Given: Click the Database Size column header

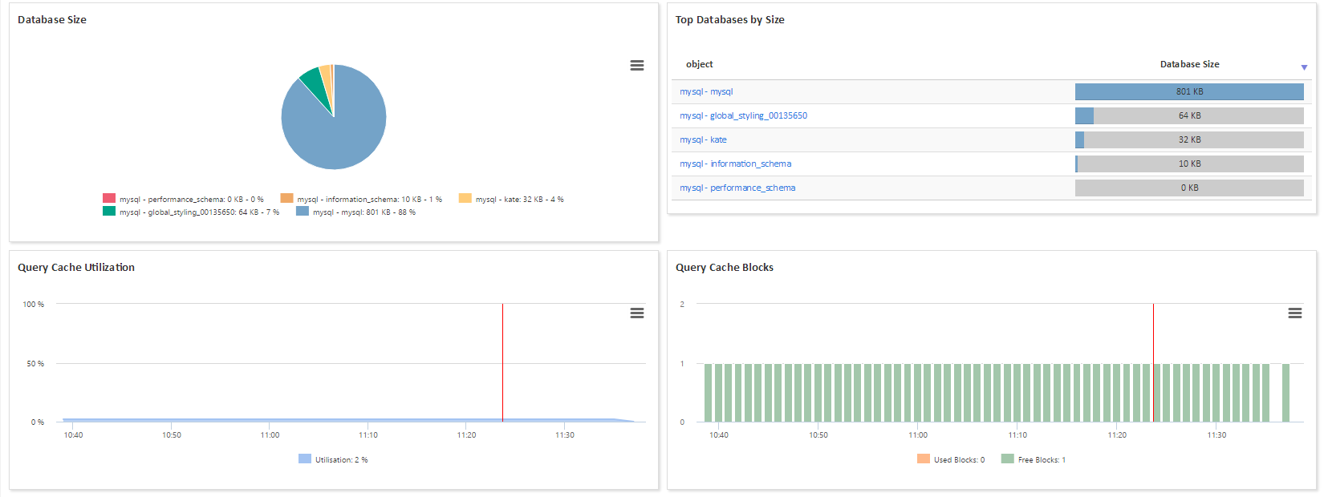Looking at the screenshot, I should pyautogui.click(x=1189, y=64).
